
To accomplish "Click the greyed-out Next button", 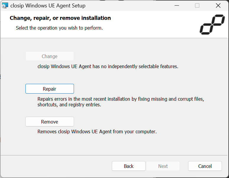I will click(163, 166).
